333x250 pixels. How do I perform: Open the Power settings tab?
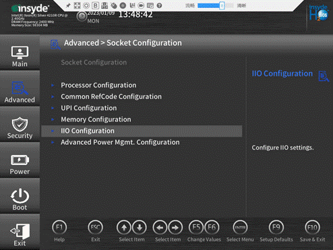pyautogui.click(x=20, y=164)
